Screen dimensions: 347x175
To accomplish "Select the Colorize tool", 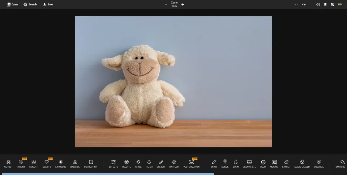I will 319,164.
